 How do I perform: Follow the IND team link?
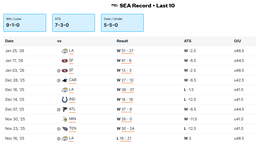click(x=72, y=100)
